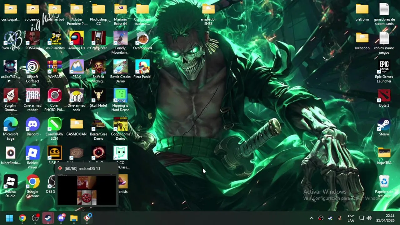
Task: Switch ESP LAA input language
Action: click(351, 218)
